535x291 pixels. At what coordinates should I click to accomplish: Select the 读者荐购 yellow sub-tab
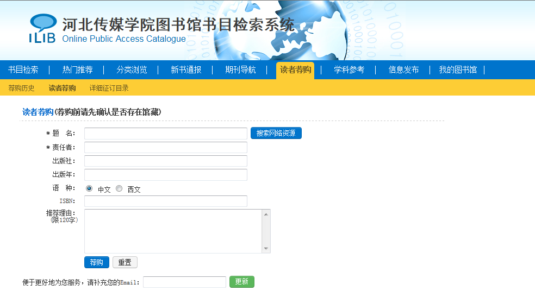[62, 88]
